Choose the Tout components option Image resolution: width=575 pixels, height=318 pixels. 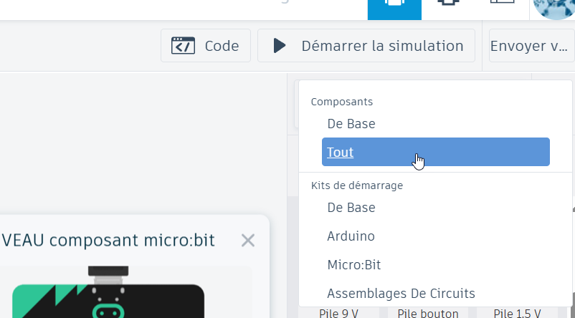click(x=435, y=152)
